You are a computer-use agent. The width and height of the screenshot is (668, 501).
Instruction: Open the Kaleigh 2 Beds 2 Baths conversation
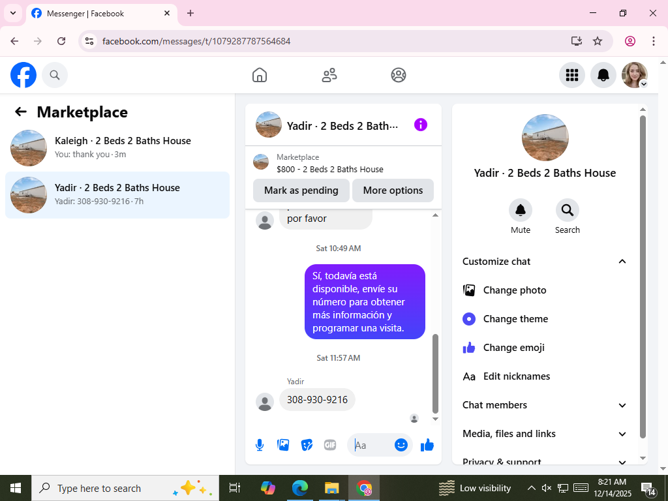point(117,148)
